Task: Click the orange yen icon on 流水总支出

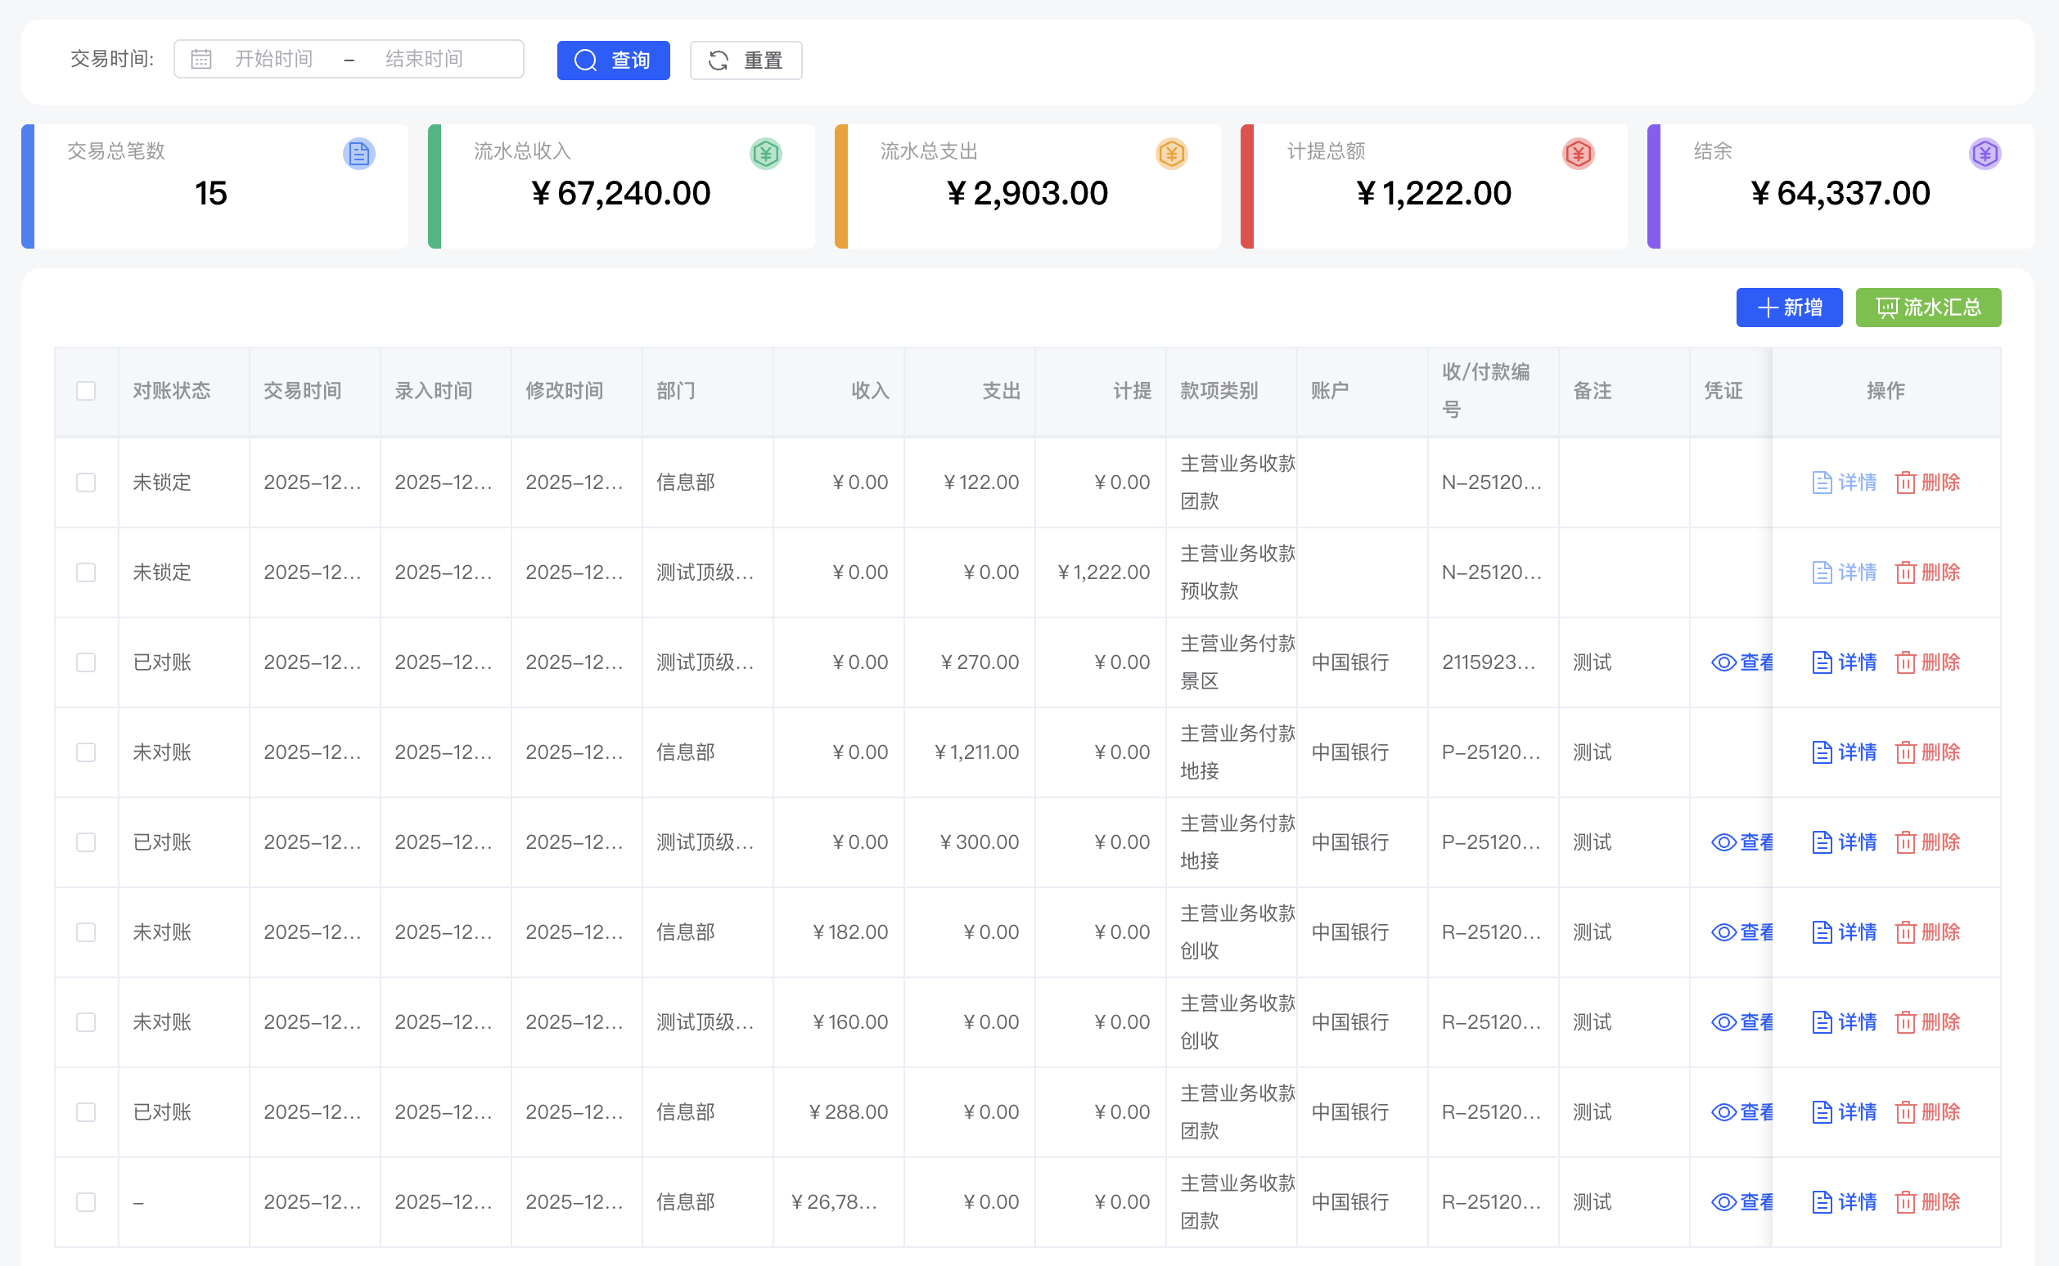Action: [1171, 154]
